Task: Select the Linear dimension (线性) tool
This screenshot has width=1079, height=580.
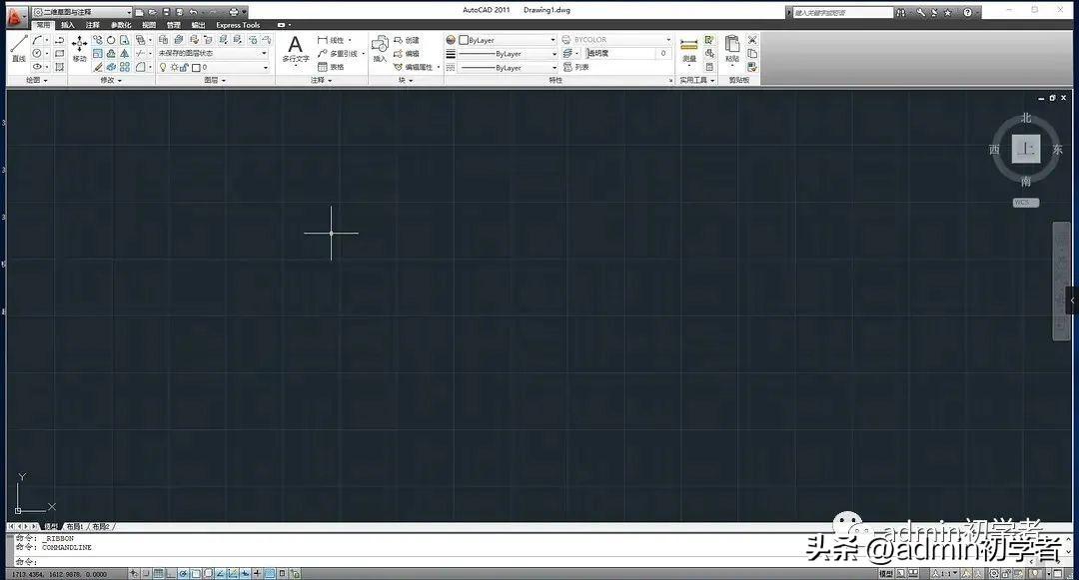Action: click(331, 40)
